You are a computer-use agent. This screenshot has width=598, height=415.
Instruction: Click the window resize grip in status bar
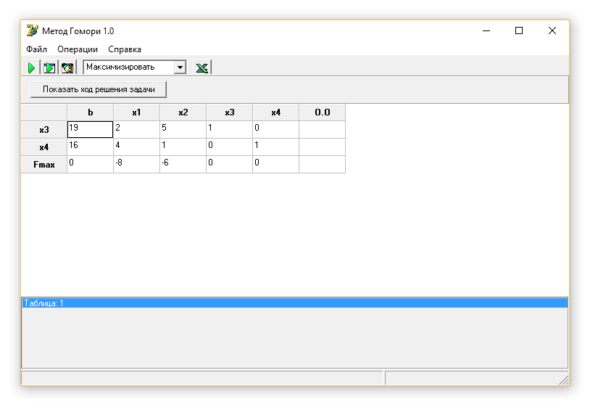pos(564,380)
